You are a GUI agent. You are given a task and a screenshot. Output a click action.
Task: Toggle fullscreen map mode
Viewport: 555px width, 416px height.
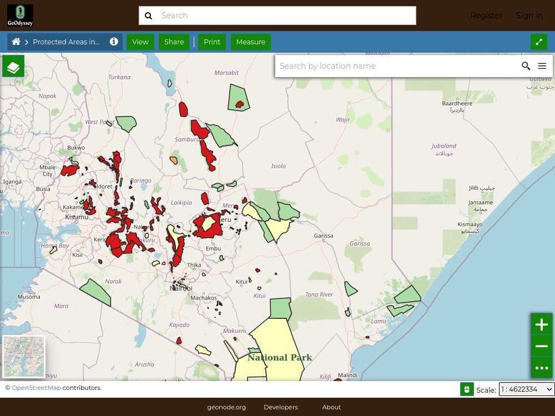coord(539,42)
